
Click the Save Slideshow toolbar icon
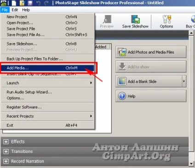point(135,22)
